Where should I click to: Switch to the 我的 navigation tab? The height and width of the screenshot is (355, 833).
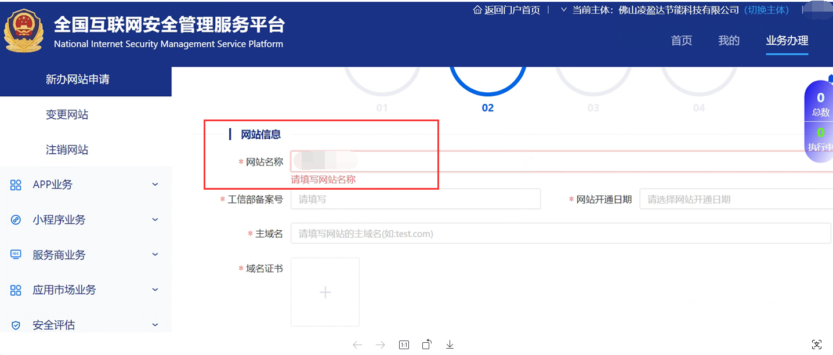click(729, 41)
